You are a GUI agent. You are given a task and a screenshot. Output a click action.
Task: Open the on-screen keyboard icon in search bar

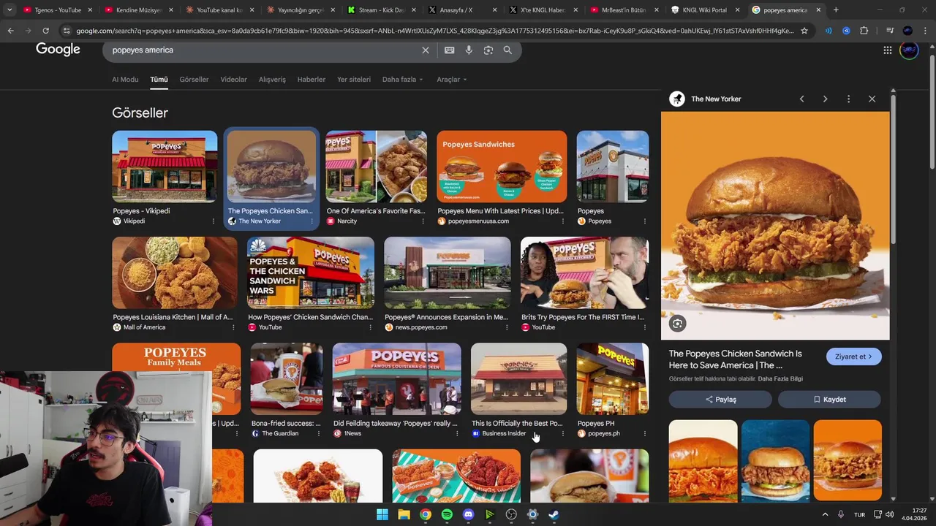(x=449, y=50)
